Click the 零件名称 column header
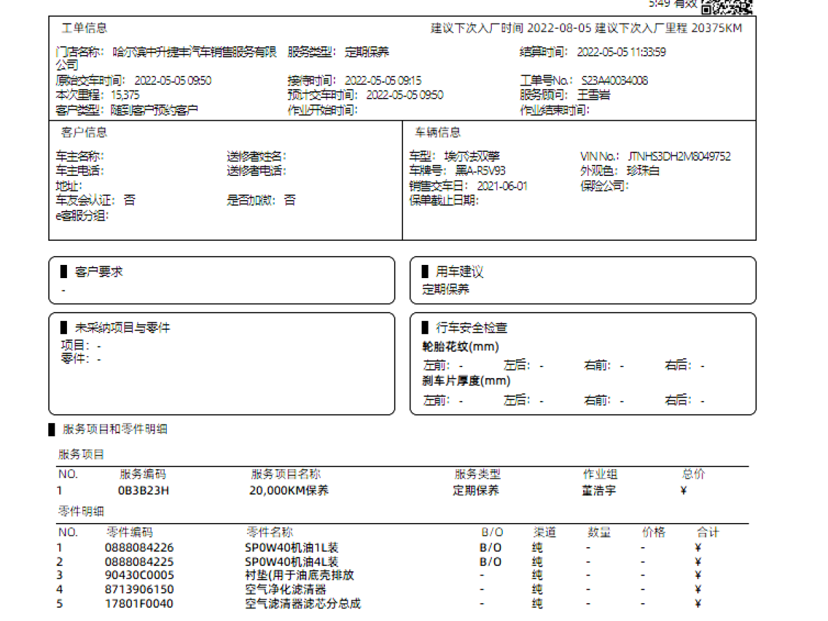Image resolution: width=828 pixels, height=621 pixels. click(270, 532)
